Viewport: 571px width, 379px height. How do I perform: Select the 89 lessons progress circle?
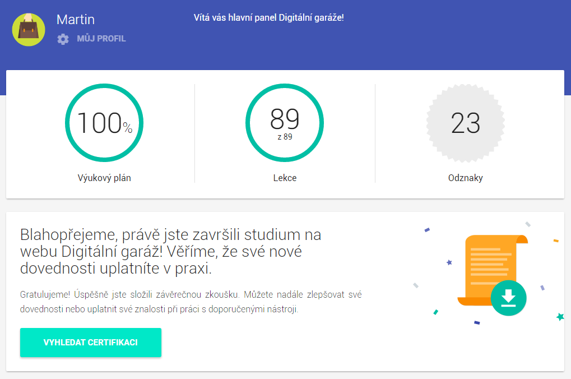[285, 123]
